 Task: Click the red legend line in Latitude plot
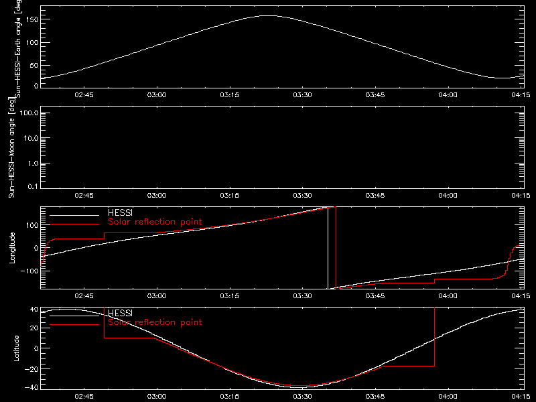point(74,325)
